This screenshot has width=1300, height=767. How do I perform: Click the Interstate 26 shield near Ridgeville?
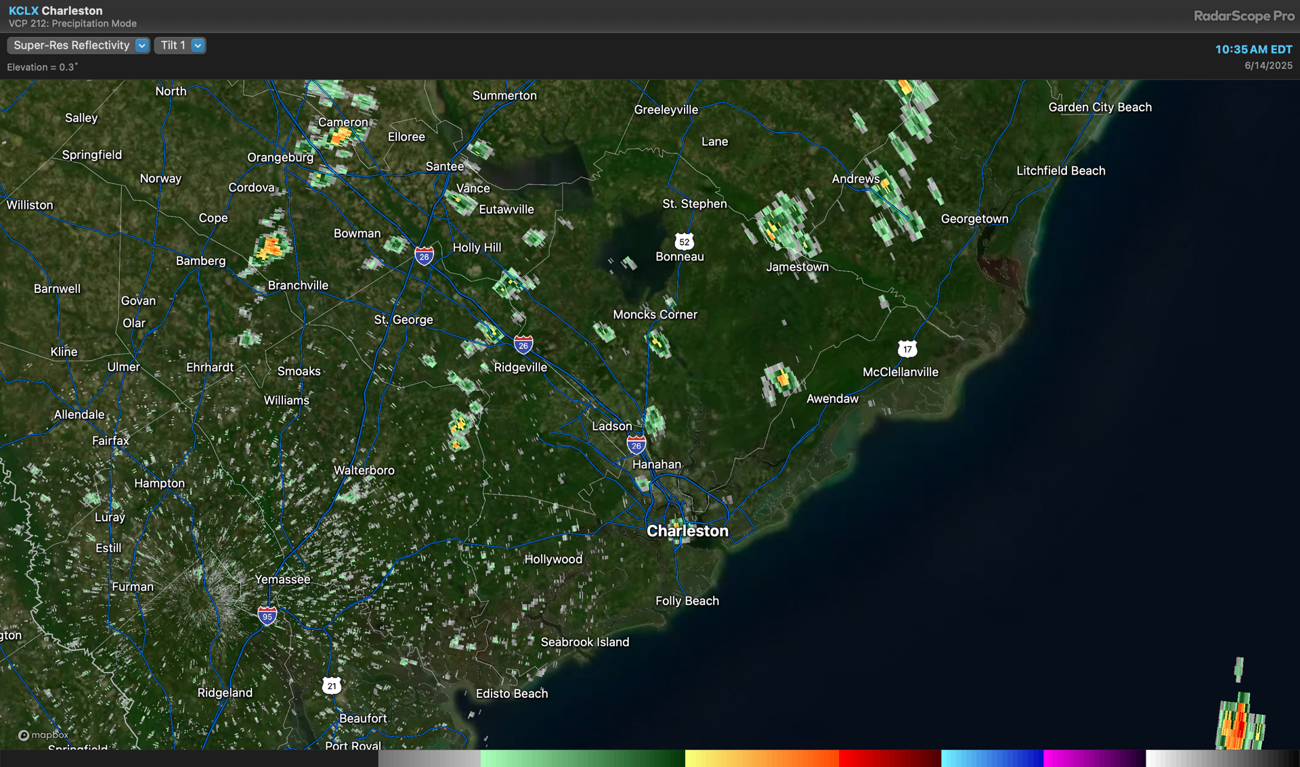click(523, 345)
